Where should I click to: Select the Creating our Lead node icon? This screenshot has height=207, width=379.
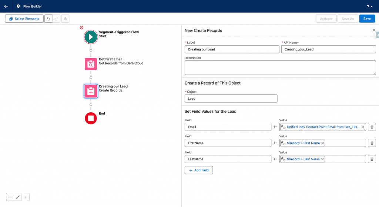(x=91, y=91)
